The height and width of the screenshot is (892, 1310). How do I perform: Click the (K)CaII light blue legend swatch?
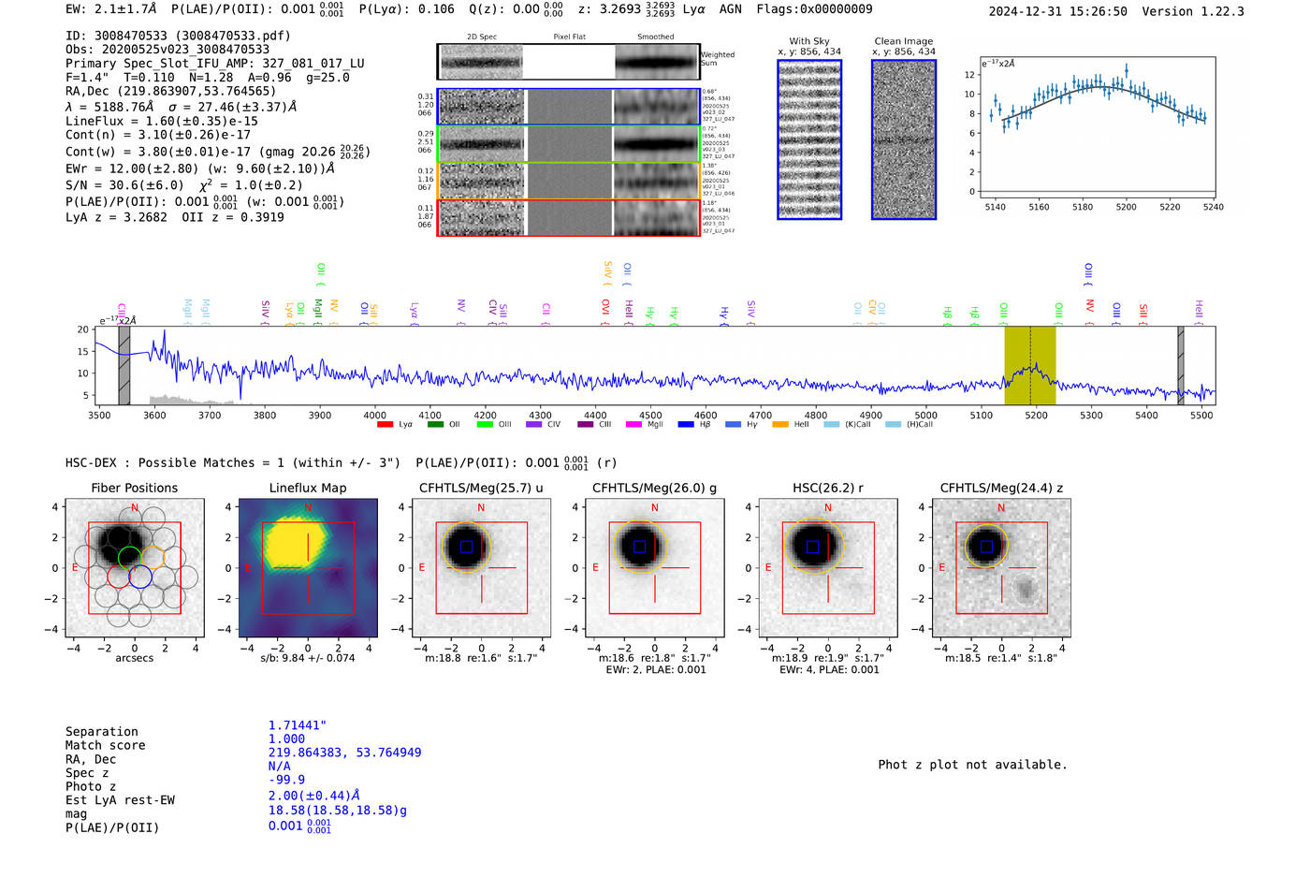coord(831,425)
